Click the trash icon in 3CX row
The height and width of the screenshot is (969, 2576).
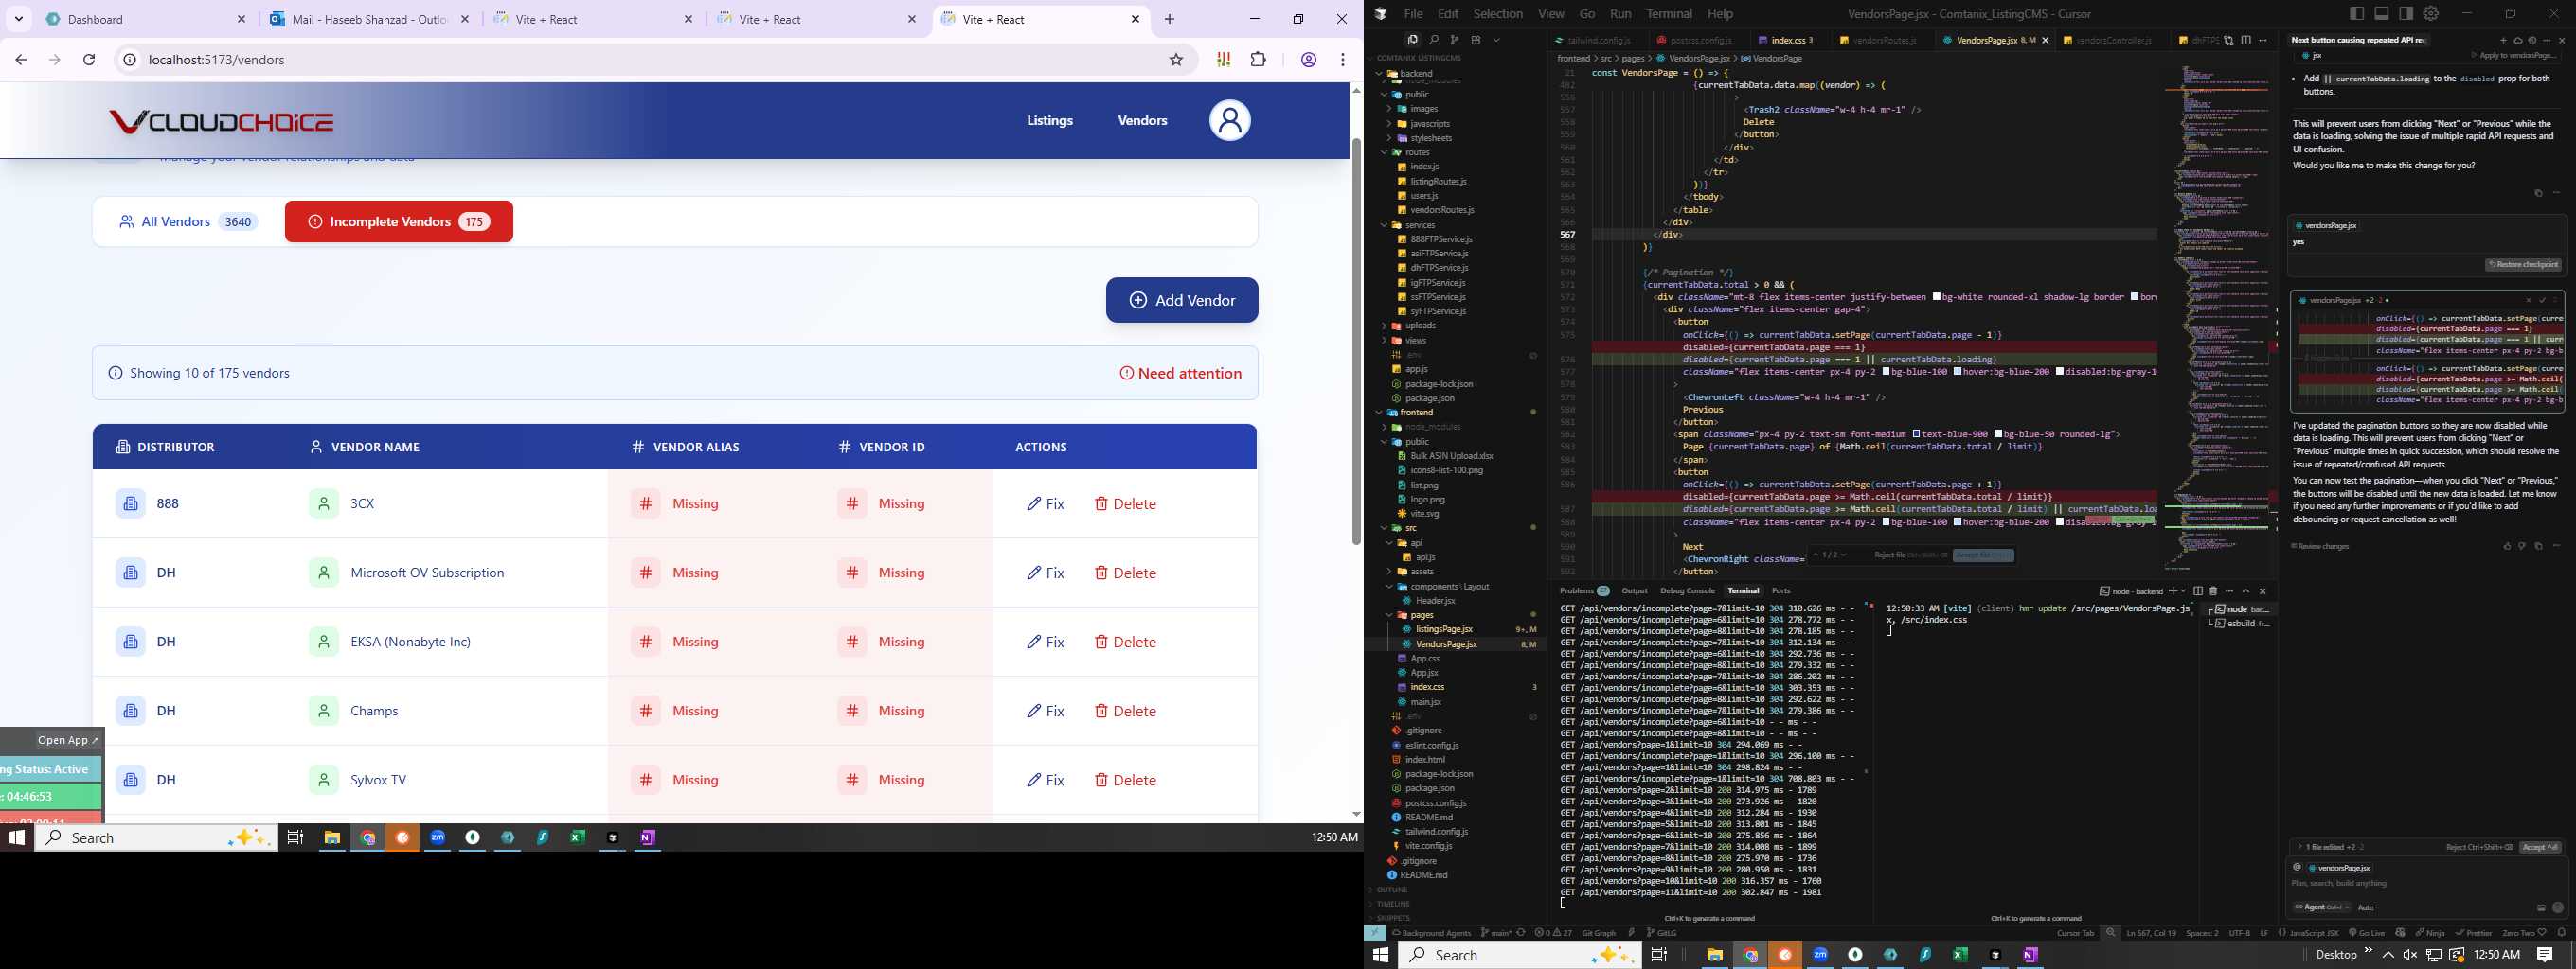1100,503
